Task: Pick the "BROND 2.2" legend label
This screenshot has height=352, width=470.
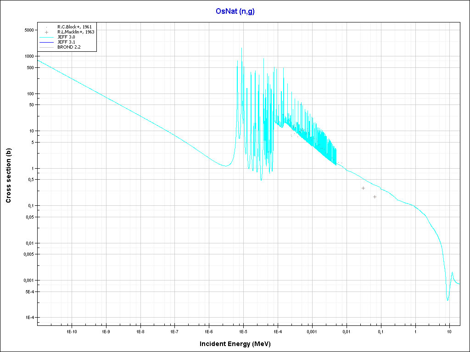Action: click(69, 47)
